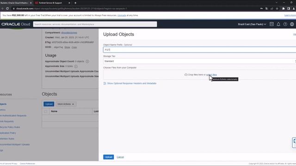Click the floating help widget icon

click(x=294, y=142)
